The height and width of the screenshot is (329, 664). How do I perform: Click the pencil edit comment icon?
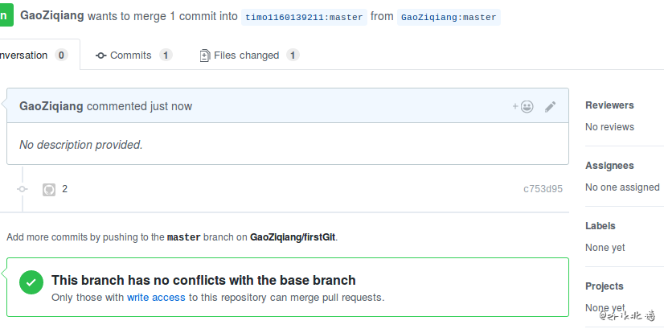click(550, 106)
